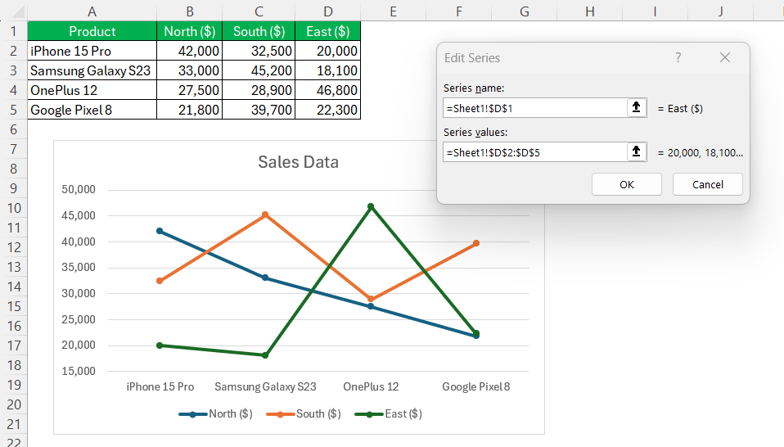
Task: Select column G header
Action: [x=524, y=11]
